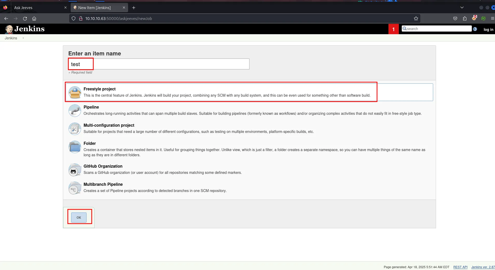495x270 pixels.
Task: Click the description 'Creates a set of Pipeline projects'
Action: click(155, 191)
